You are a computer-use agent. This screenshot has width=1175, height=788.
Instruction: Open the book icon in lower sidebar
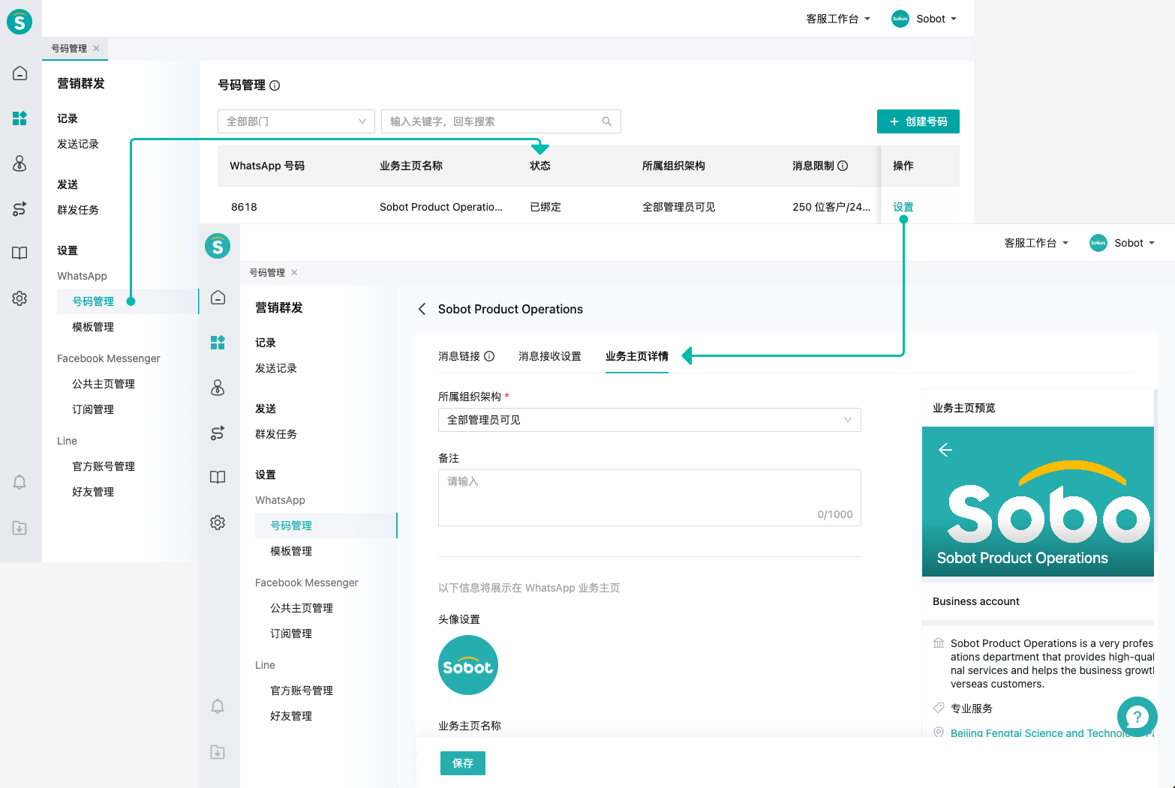click(x=218, y=478)
